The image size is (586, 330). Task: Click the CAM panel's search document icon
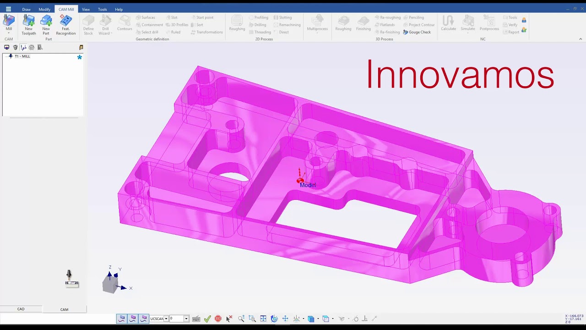(x=40, y=47)
